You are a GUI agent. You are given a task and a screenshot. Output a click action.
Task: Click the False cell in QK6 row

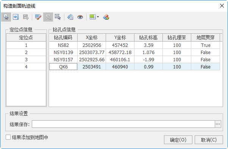click(205, 67)
